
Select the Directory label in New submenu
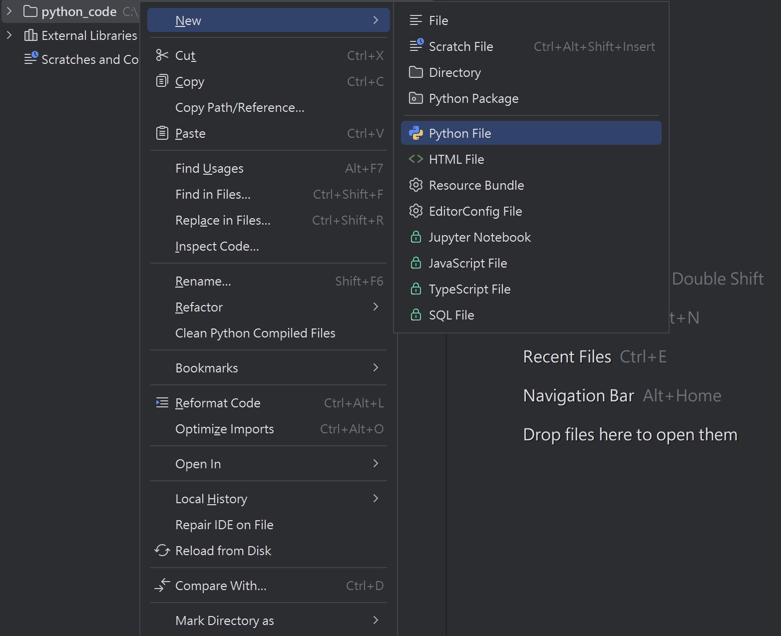coord(455,72)
